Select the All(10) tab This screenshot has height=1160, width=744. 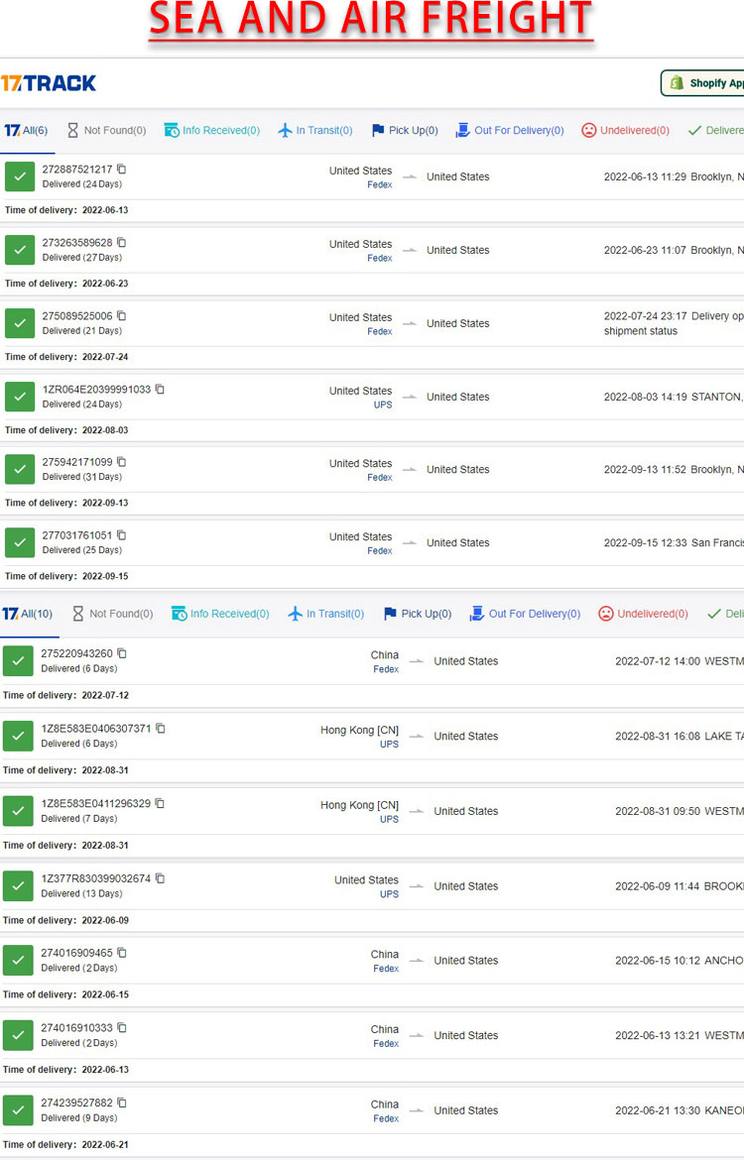click(28, 614)
